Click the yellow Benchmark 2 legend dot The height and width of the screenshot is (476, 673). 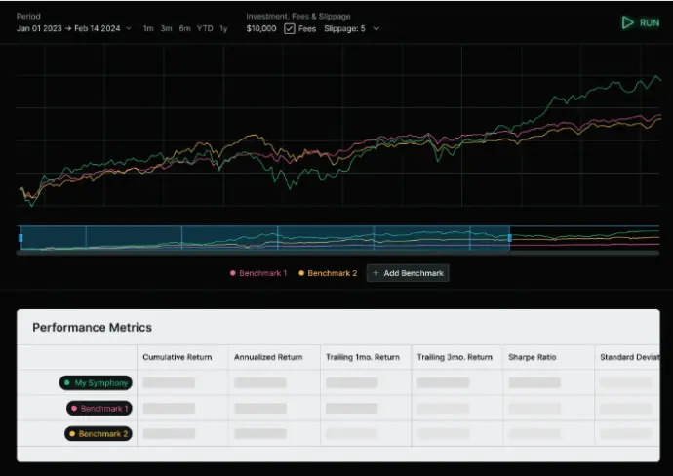point(301,273)
